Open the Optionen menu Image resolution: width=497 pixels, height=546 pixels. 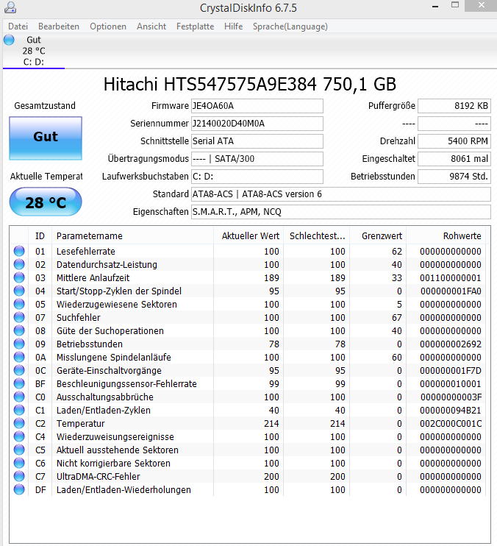tap(108, 26)
